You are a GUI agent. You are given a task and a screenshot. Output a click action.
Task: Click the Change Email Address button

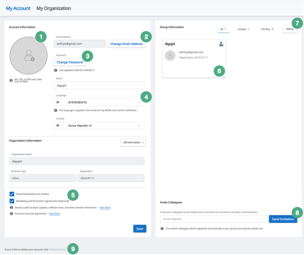tap(127, 44)
